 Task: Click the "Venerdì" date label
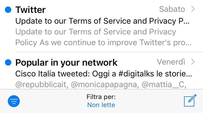[x=171, y=62]
